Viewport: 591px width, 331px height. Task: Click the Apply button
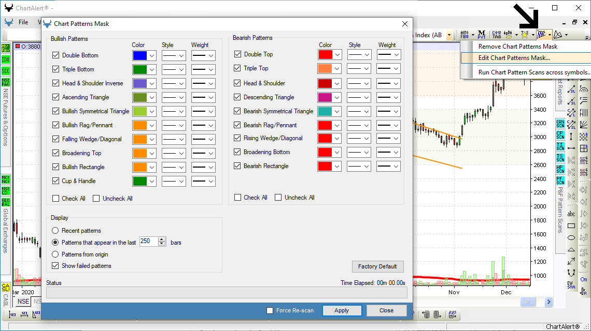pos(342,310)
